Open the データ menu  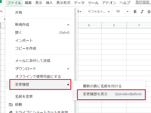tap(79, 3)
